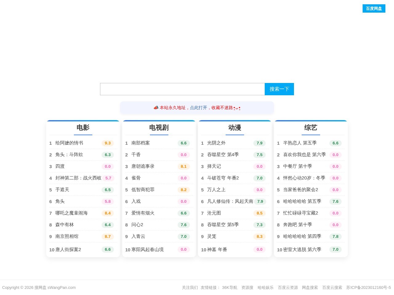394x295 pixels.
Task: Open the 点此打开 permanent address link
Action: [198, 108]
